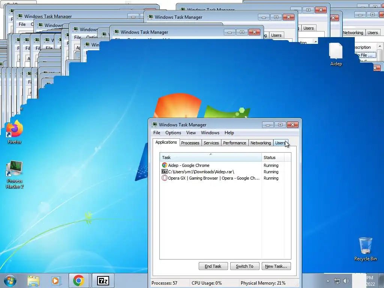Image resolution: width=384 pixels, height=288 pixels.
Task: Open Help menu in front Task Manager
Action: coord(229,133)
